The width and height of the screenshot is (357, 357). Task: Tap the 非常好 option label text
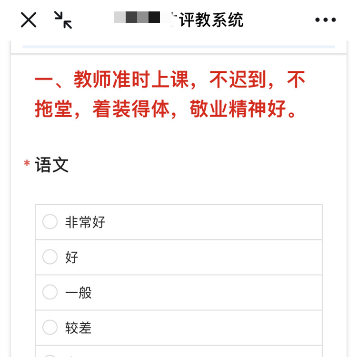[85, 222]
